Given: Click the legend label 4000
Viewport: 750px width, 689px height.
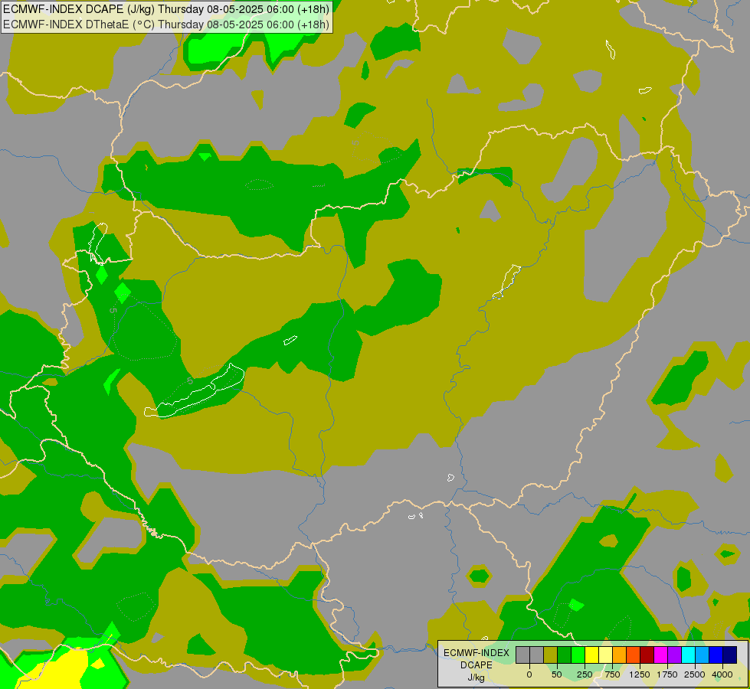Looking at the screenshot, I should (x=722, y=674).
